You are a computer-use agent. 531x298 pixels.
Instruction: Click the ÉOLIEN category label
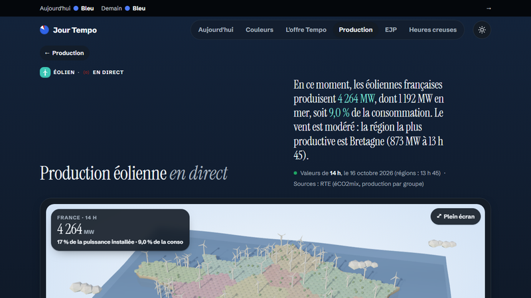64,72
